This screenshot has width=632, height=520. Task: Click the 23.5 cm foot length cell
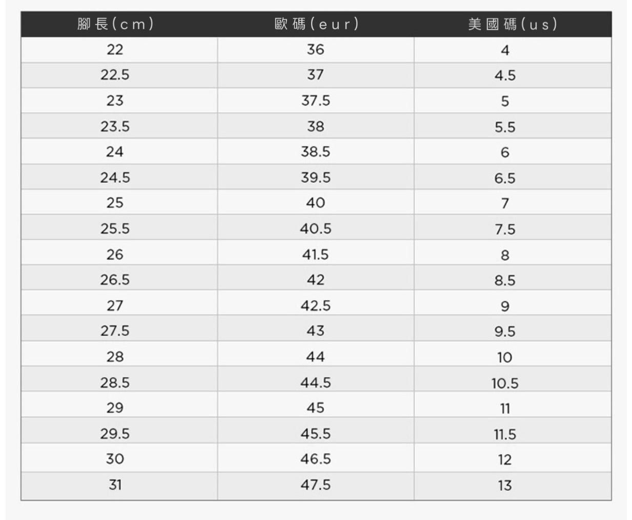pos(119,126)
